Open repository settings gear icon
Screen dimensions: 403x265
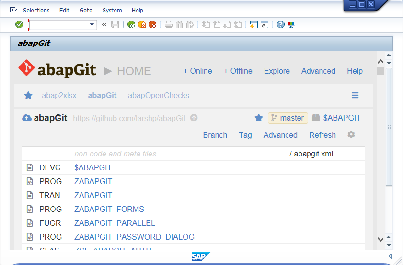coord(351,134)
